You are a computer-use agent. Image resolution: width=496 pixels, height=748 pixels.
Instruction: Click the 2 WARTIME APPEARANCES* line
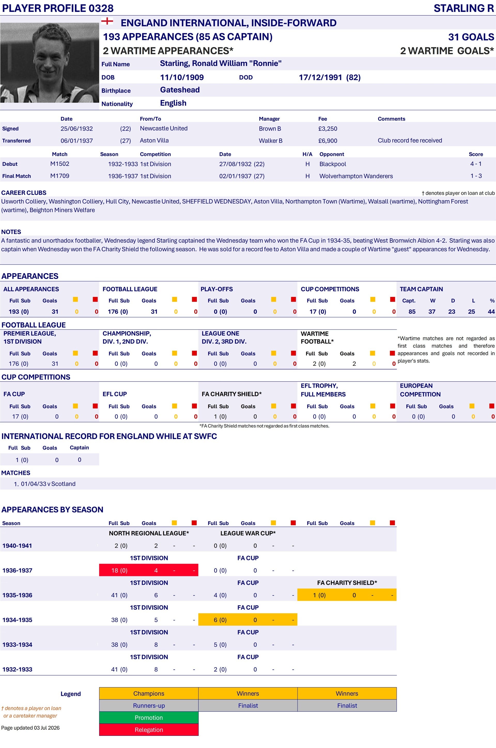pos(168,51)
